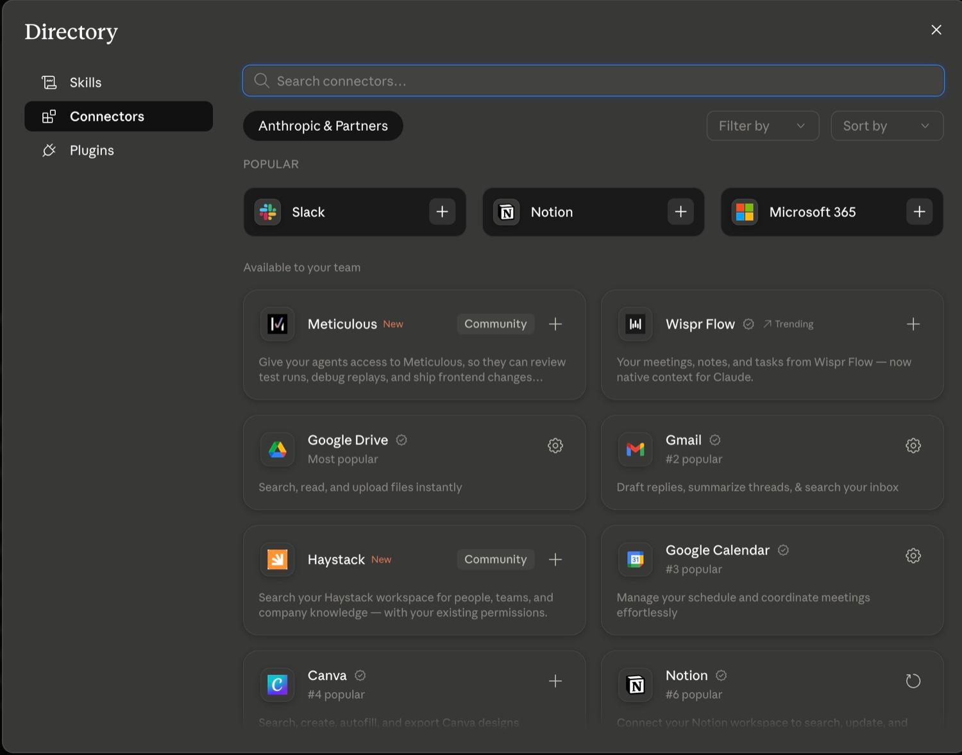Viewport: 962px width, 755px height.
Task: Click the "#2 popular" label under Gmail
Action: tap(694, 459)
